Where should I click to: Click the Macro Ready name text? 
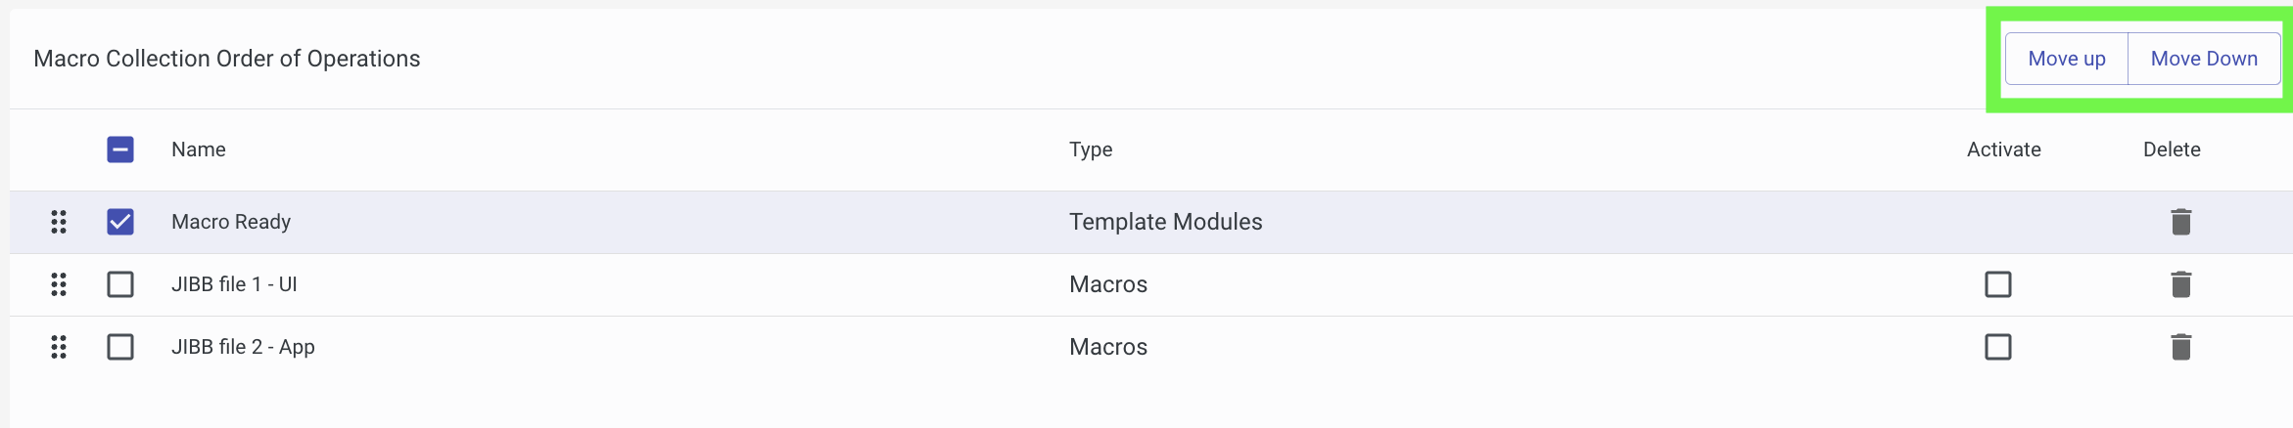[x=231, y=222]
